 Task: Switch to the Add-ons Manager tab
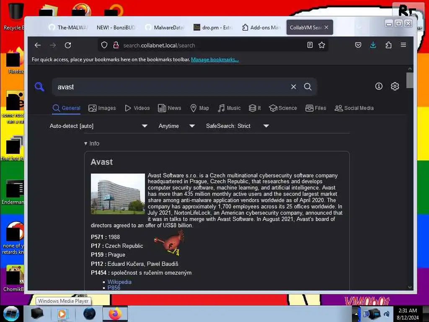[x=261, y=27]
